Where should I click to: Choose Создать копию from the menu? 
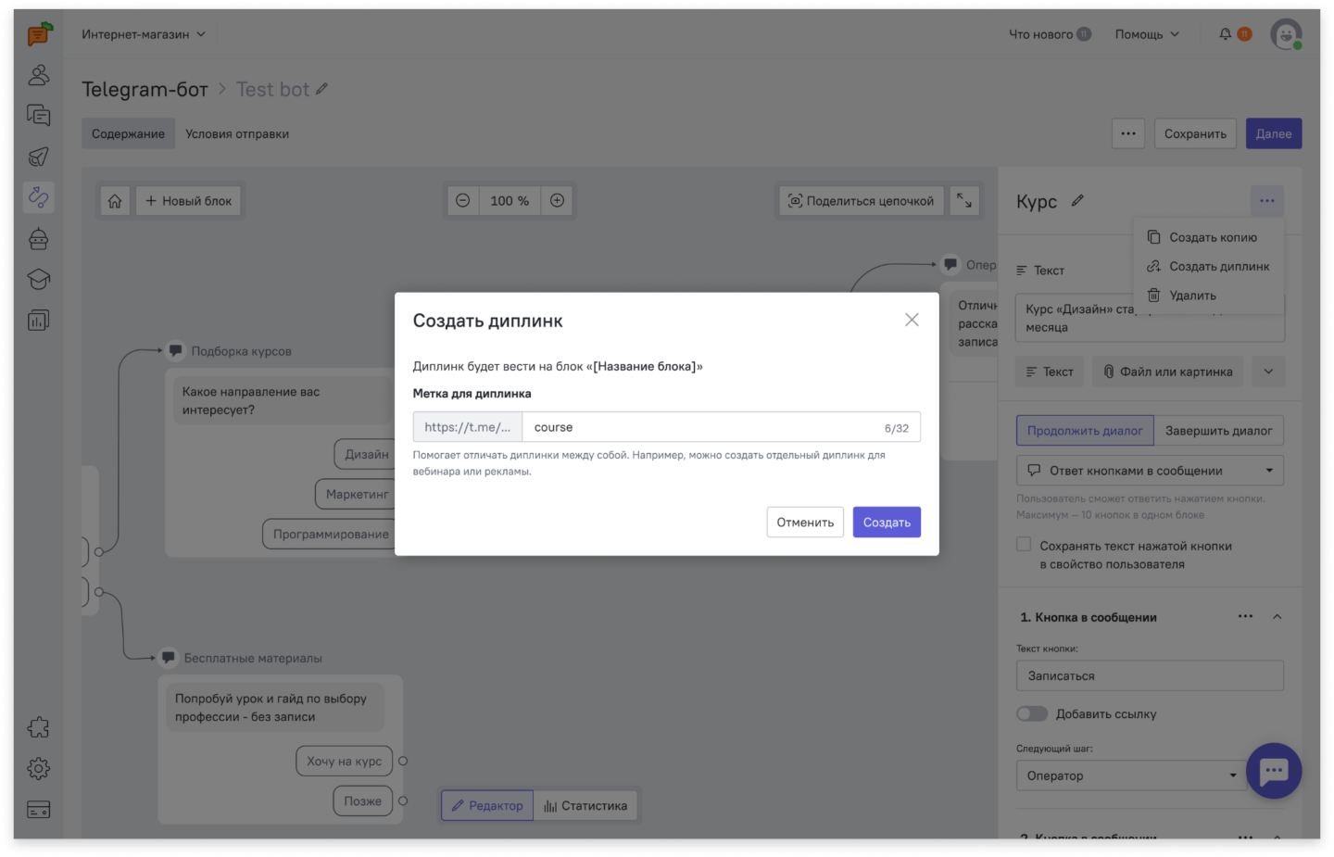pyautogui.click(x=1209, y=237)
